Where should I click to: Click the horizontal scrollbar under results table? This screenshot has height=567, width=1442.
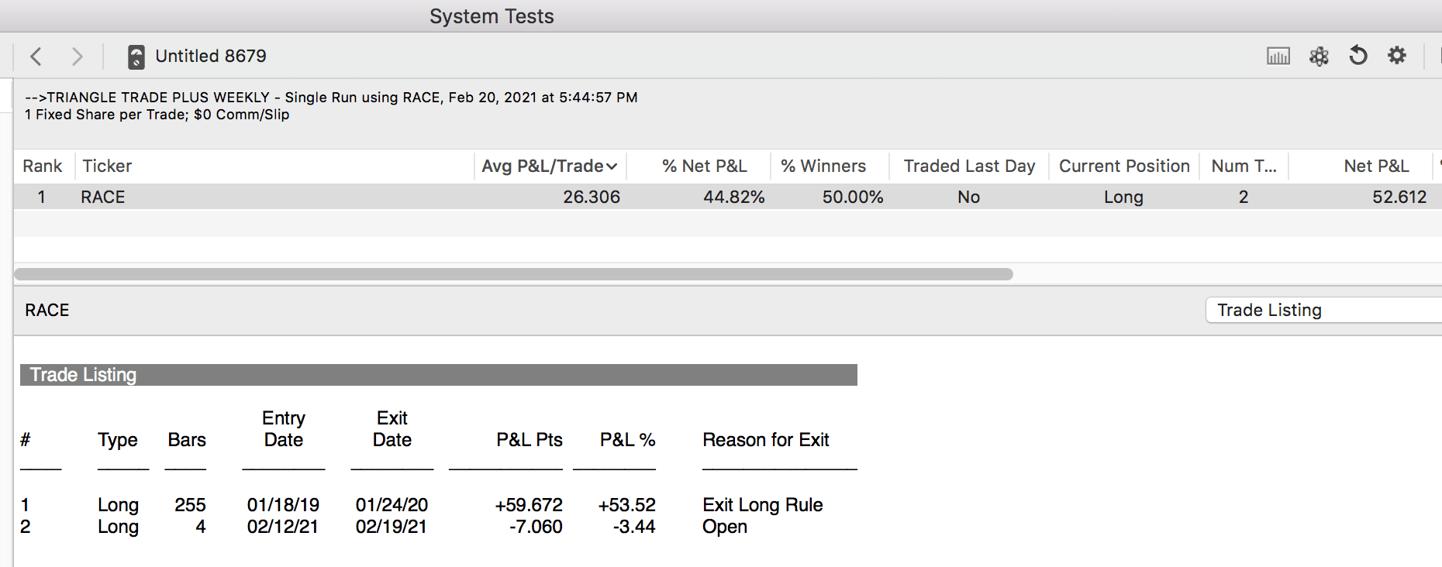click(513, 274)
